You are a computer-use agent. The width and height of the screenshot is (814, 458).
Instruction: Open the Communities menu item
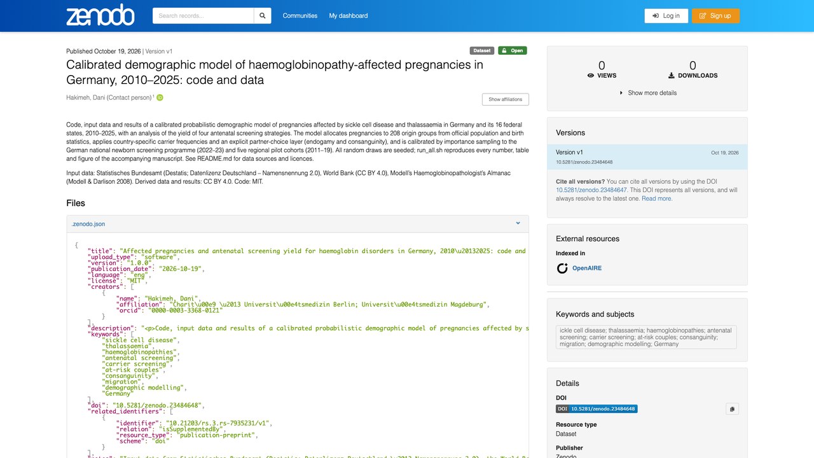tap(300, 16)
